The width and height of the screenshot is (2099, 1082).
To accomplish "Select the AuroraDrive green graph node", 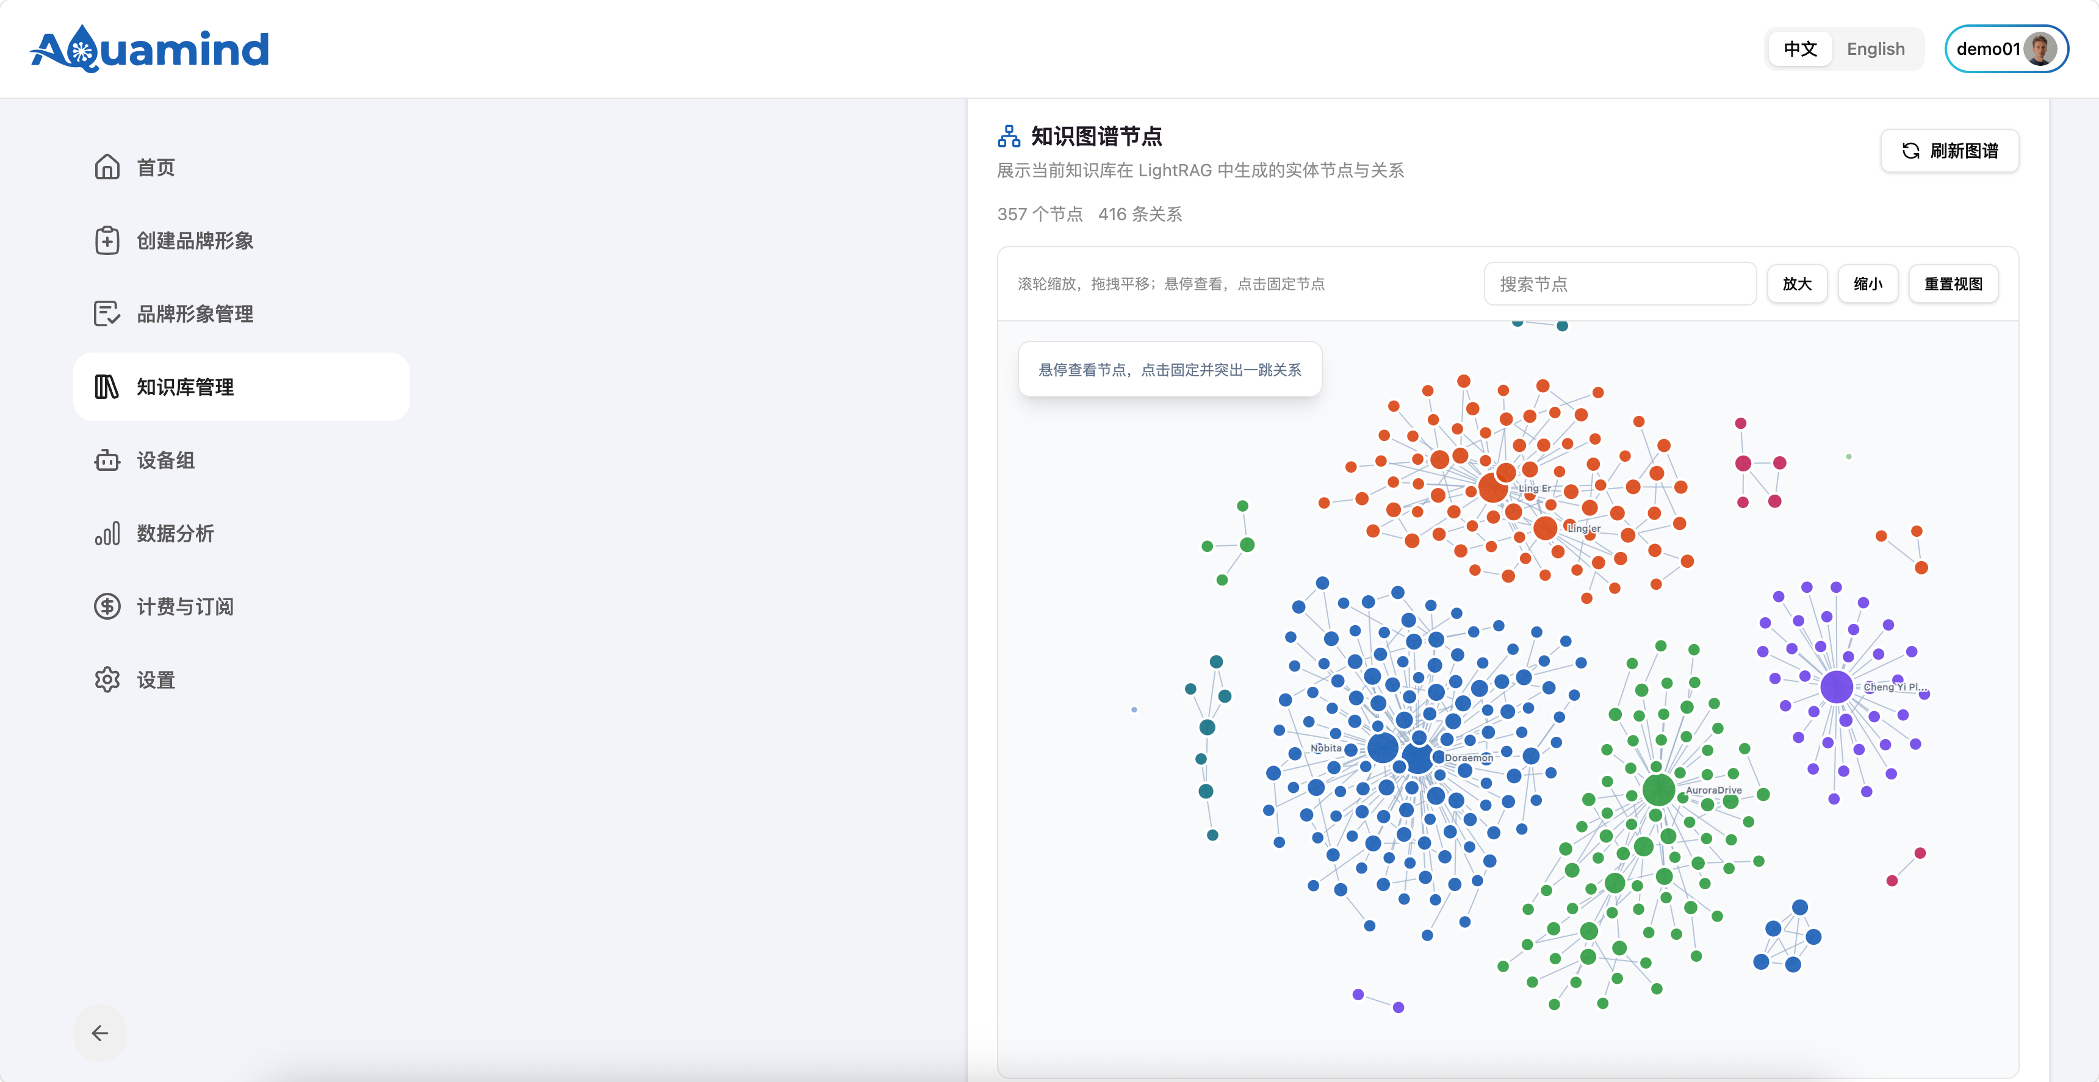I will pos(1658,789).
